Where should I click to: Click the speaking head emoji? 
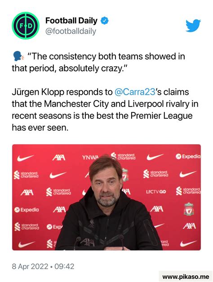[18, 56]
